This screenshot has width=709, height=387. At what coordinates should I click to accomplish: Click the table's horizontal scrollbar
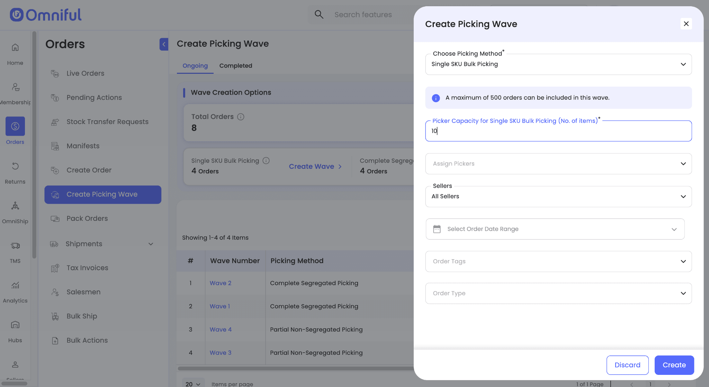point(295,369)
